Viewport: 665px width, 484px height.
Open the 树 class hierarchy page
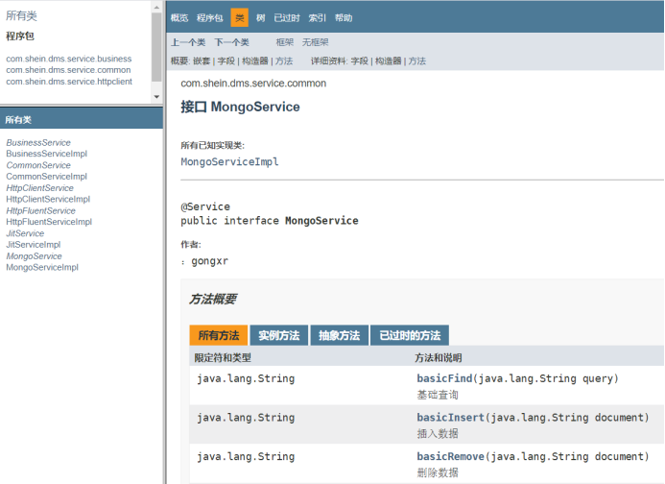point(260,18)
